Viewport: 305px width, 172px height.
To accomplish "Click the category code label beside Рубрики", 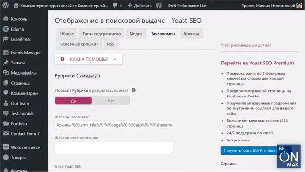I will 88,76.
